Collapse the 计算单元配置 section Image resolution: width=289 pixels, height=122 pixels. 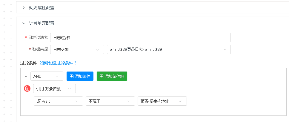[24, 23]
